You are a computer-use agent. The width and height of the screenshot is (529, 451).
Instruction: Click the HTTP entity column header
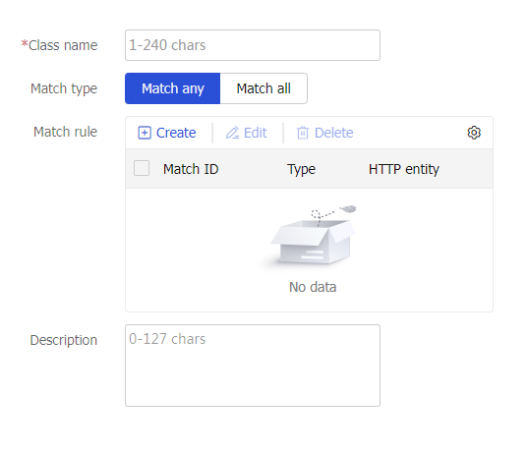click(404, 169)
